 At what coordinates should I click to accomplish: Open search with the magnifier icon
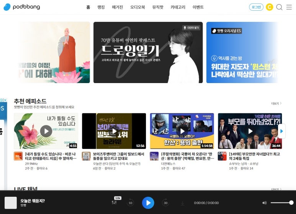tap(280, 7)
